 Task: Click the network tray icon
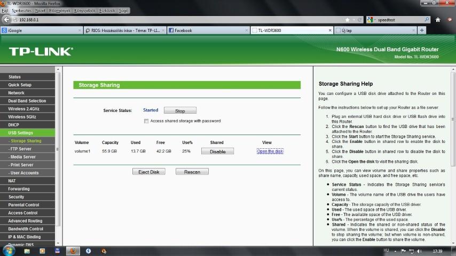click(x=411, y=251)
